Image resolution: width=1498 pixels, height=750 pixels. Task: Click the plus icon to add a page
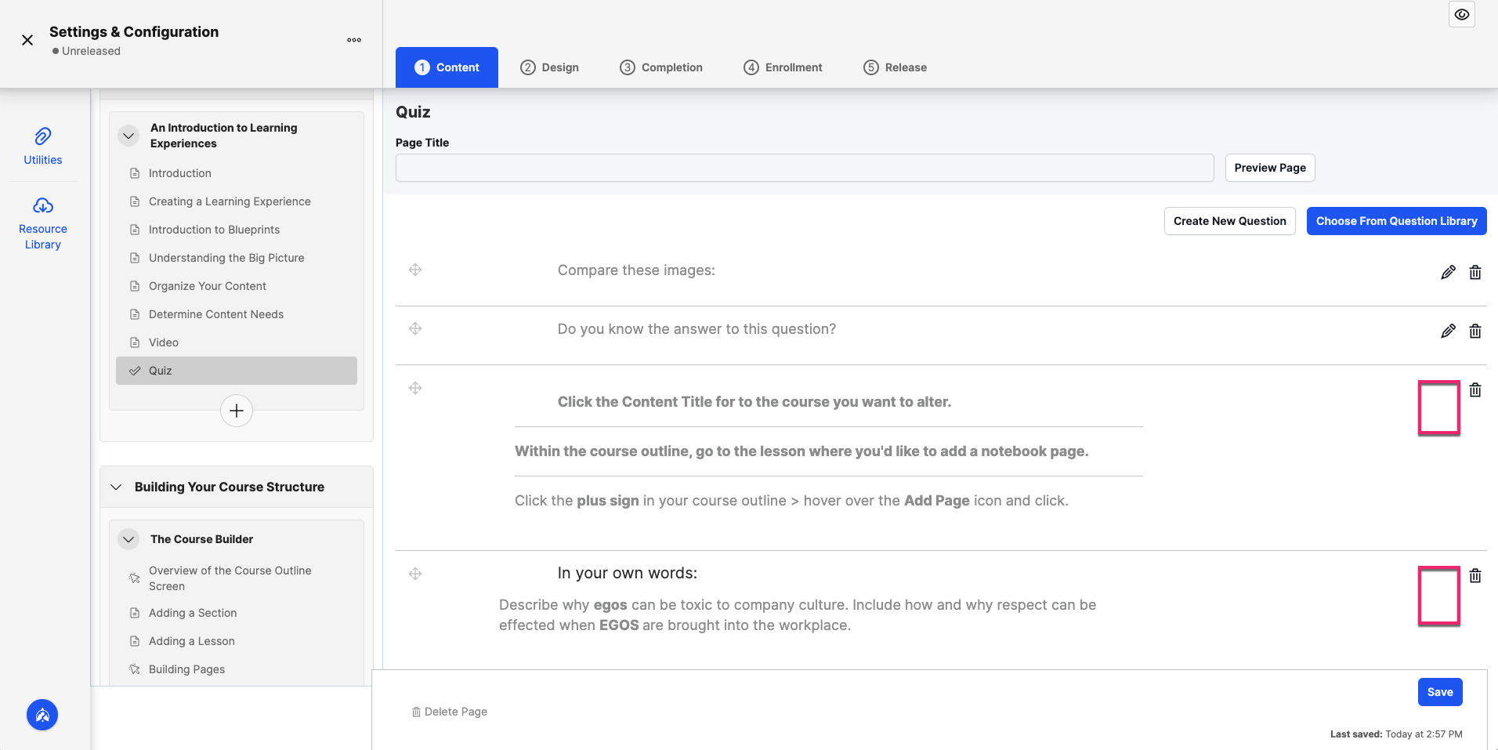coord(236,410)
